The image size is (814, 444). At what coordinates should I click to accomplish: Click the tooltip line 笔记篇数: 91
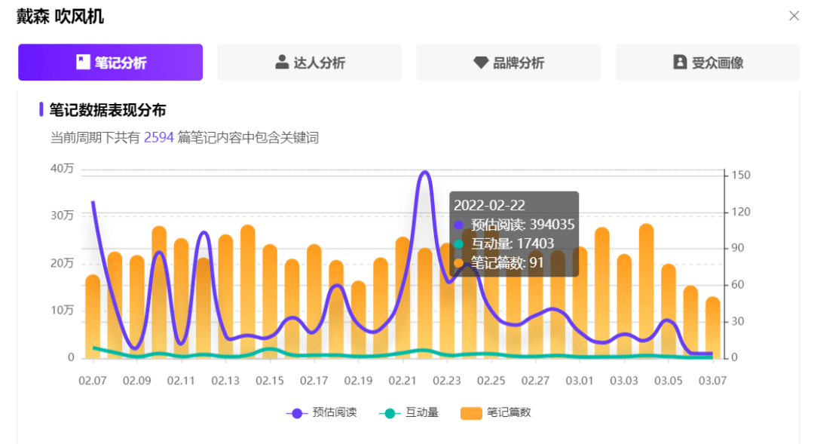point(499,263)
